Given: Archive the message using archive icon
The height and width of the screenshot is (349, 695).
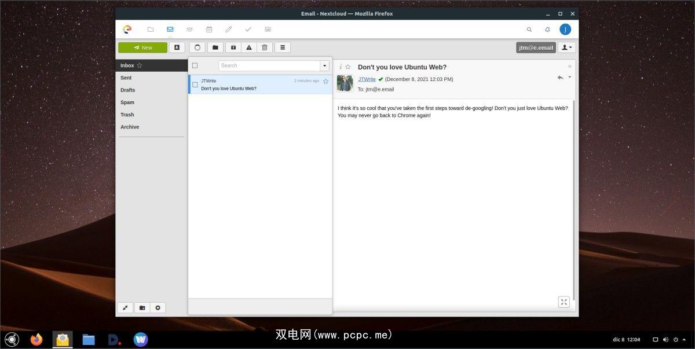Looking at the screenshot, I should click(x=233, y=47).
